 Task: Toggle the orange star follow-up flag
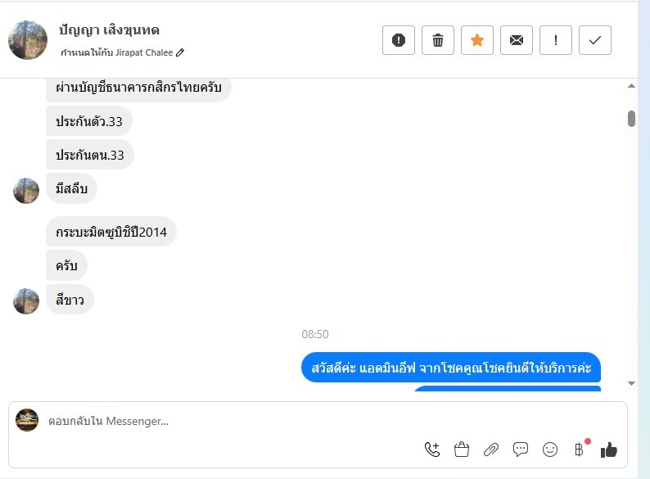(x=477, y=40)
